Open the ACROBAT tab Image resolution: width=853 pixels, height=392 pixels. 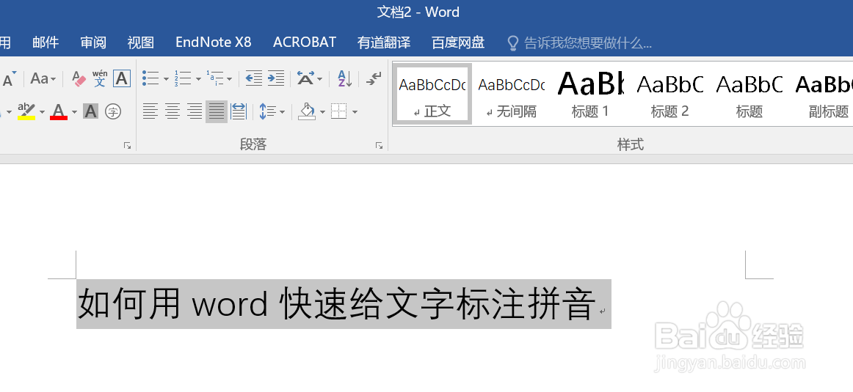point(305,42)
